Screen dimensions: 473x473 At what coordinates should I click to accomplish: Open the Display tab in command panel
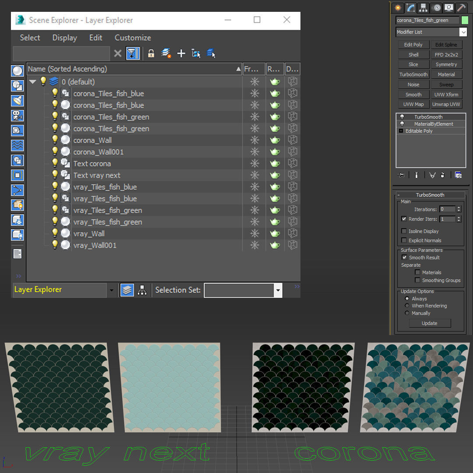click(449, 7)
